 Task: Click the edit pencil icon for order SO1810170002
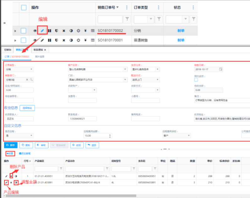tap(42, 31)
